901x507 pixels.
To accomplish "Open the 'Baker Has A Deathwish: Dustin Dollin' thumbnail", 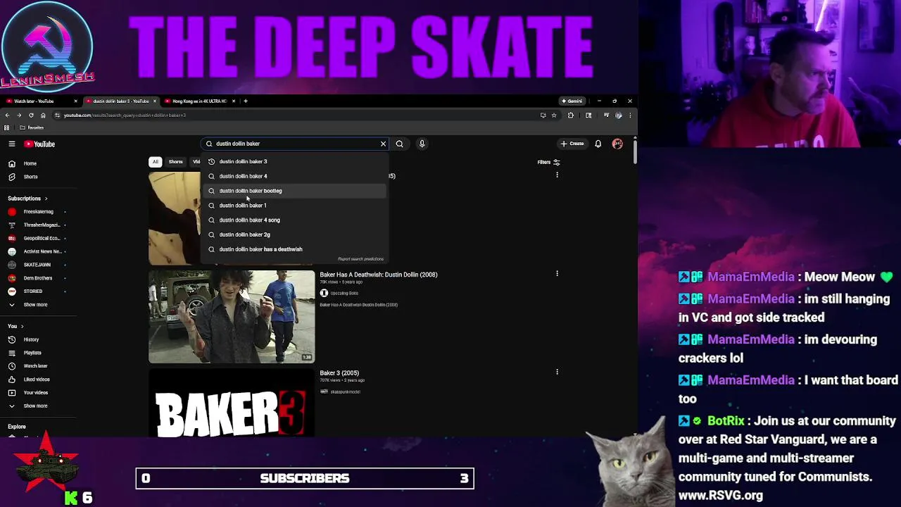I will click(232, 317).
